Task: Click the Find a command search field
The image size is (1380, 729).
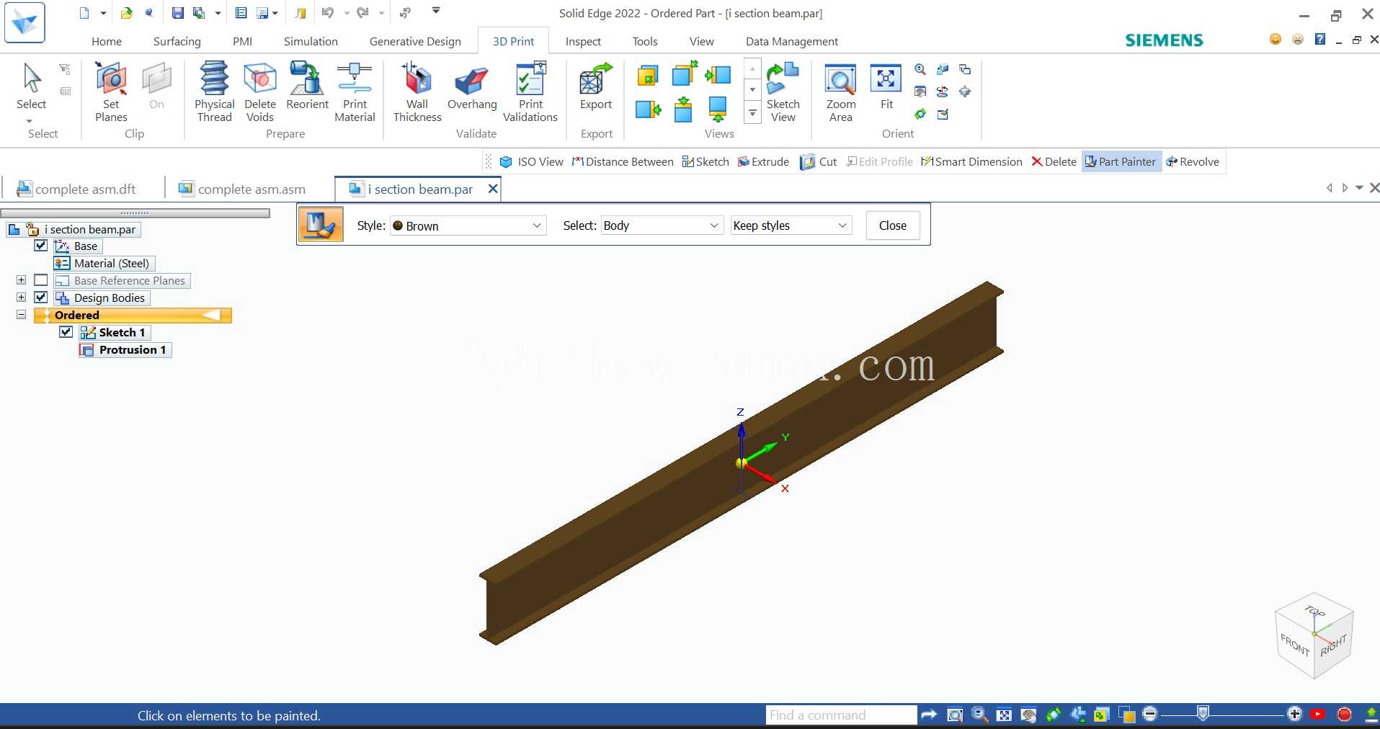Action: point(841,715)
